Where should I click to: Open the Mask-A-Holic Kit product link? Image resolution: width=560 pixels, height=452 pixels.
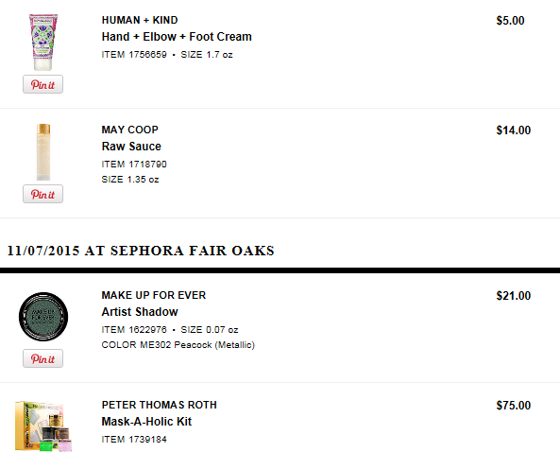click(x=146, y=422)
